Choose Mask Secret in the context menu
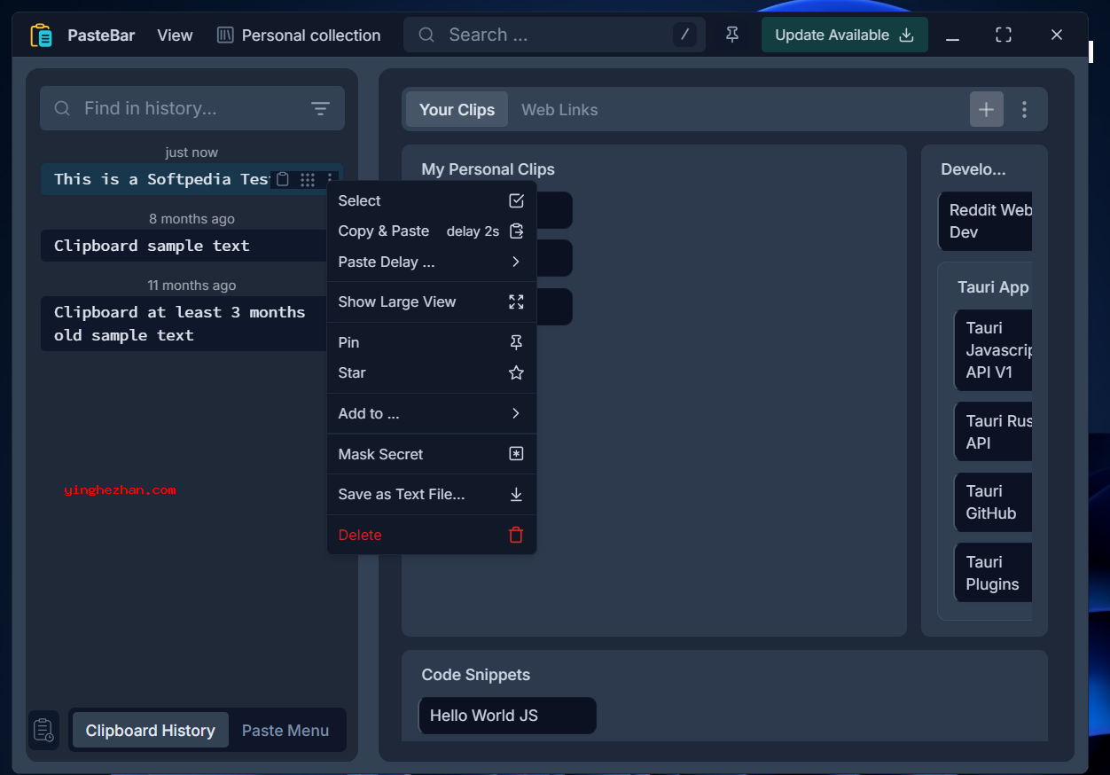 (432, 454)
